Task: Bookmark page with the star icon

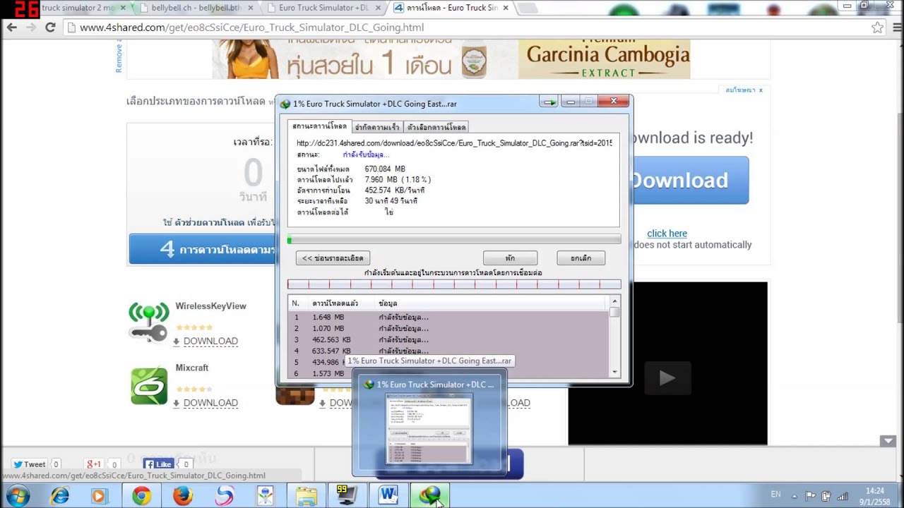Action: tap(877, 28)
